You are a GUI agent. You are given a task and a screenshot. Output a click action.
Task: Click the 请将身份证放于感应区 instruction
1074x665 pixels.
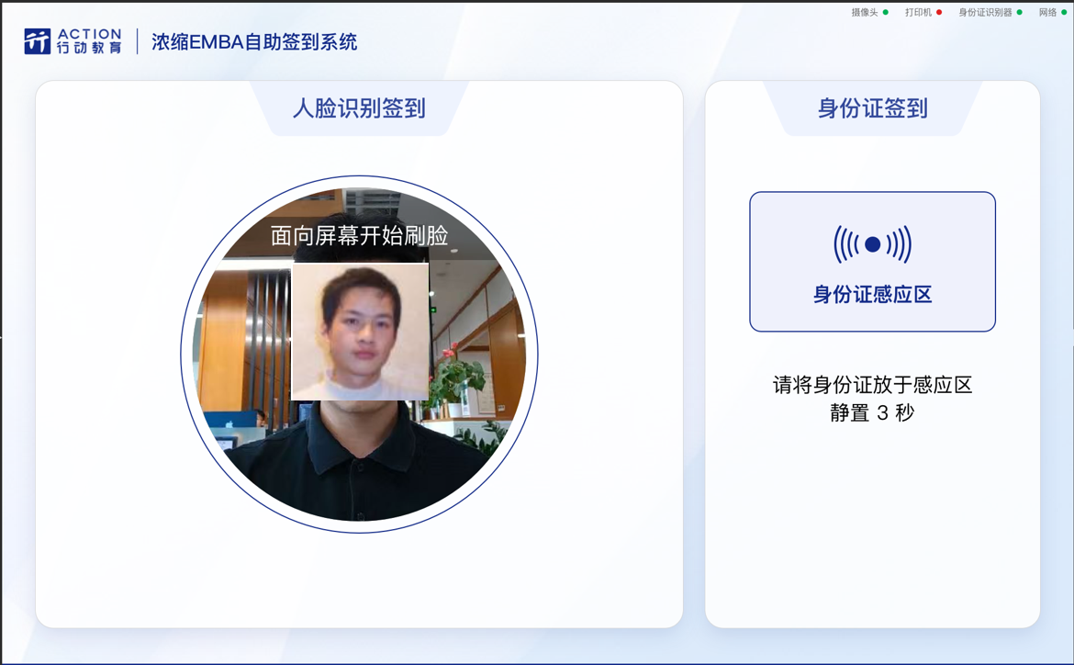coord(873,385)
